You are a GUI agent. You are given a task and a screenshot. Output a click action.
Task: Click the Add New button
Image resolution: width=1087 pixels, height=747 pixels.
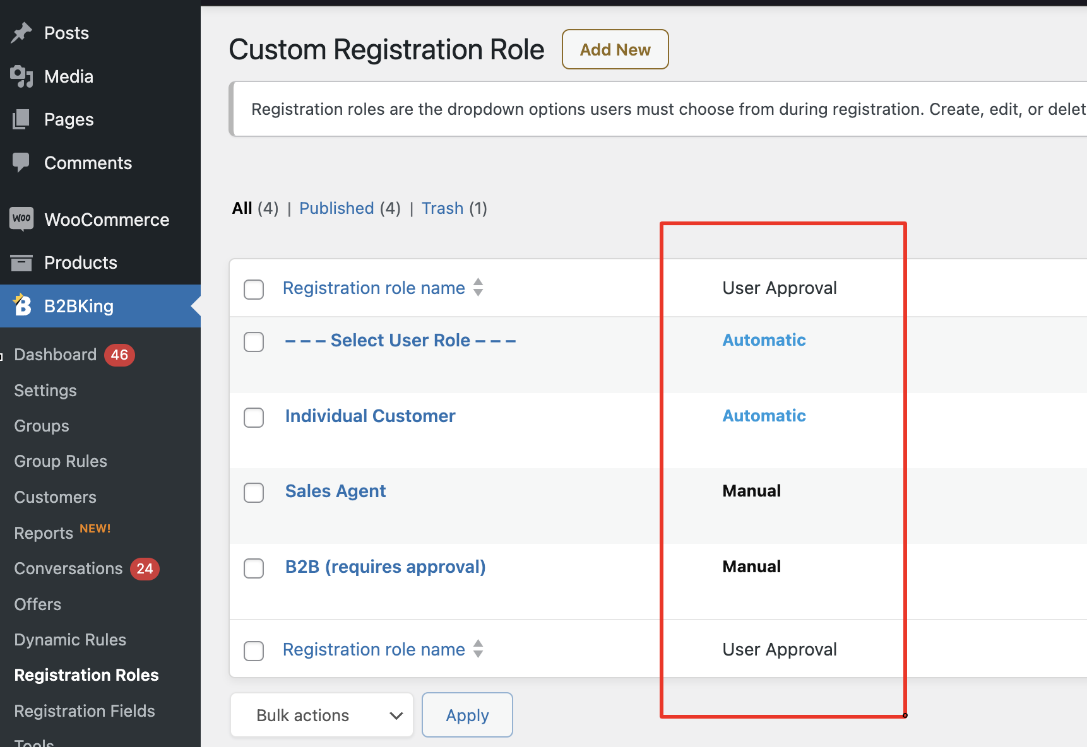tap(615, 49)
